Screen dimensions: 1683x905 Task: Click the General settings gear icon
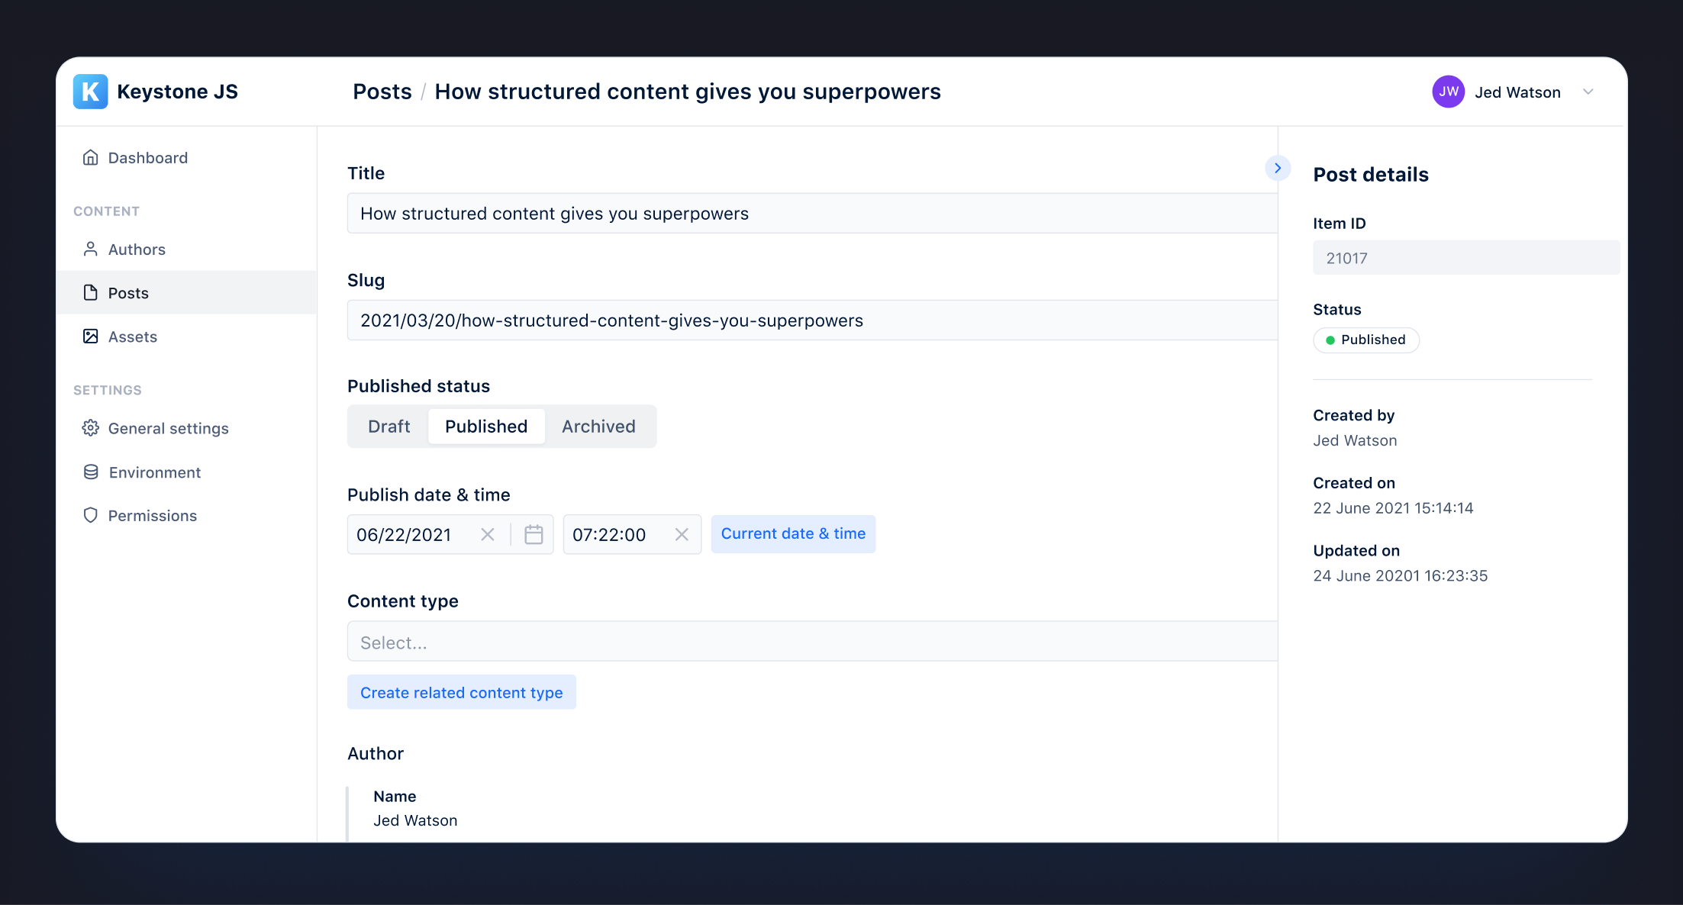(90, 428)
